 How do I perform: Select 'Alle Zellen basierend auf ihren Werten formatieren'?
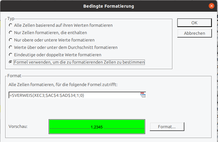[x=11, y=25]
